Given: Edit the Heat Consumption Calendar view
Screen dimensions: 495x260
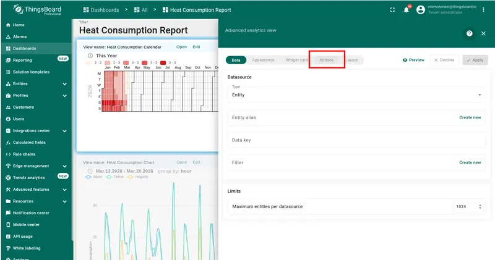Looking at the screenshot, I should point(196,47).
